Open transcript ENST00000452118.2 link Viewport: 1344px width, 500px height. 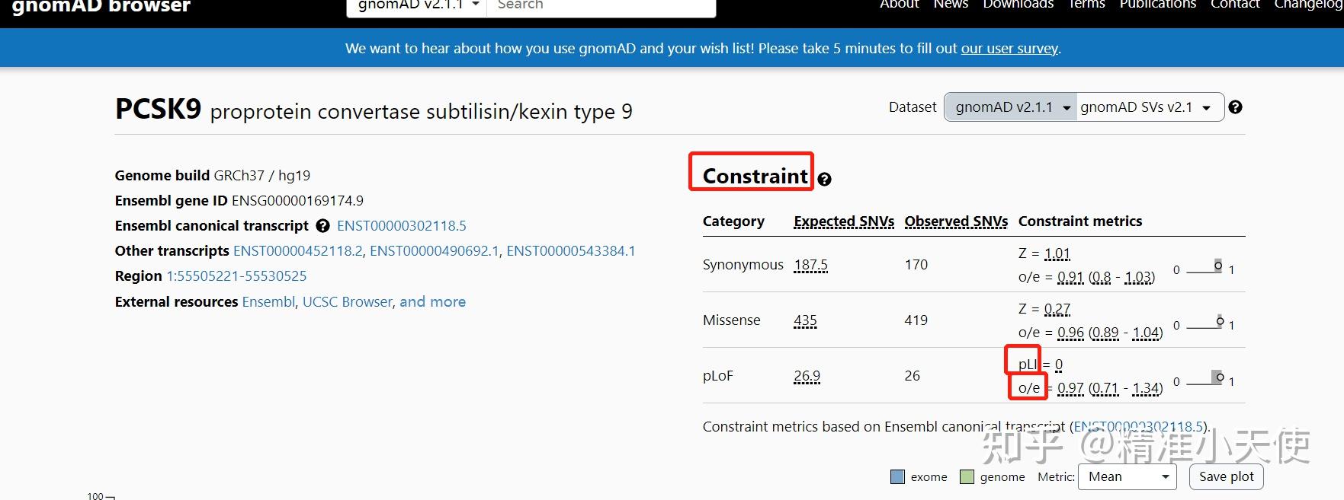coord(297,251)
